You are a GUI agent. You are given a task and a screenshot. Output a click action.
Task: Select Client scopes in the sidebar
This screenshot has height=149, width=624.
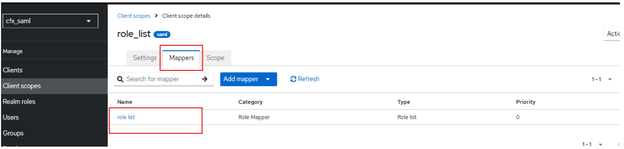(22, 86)
